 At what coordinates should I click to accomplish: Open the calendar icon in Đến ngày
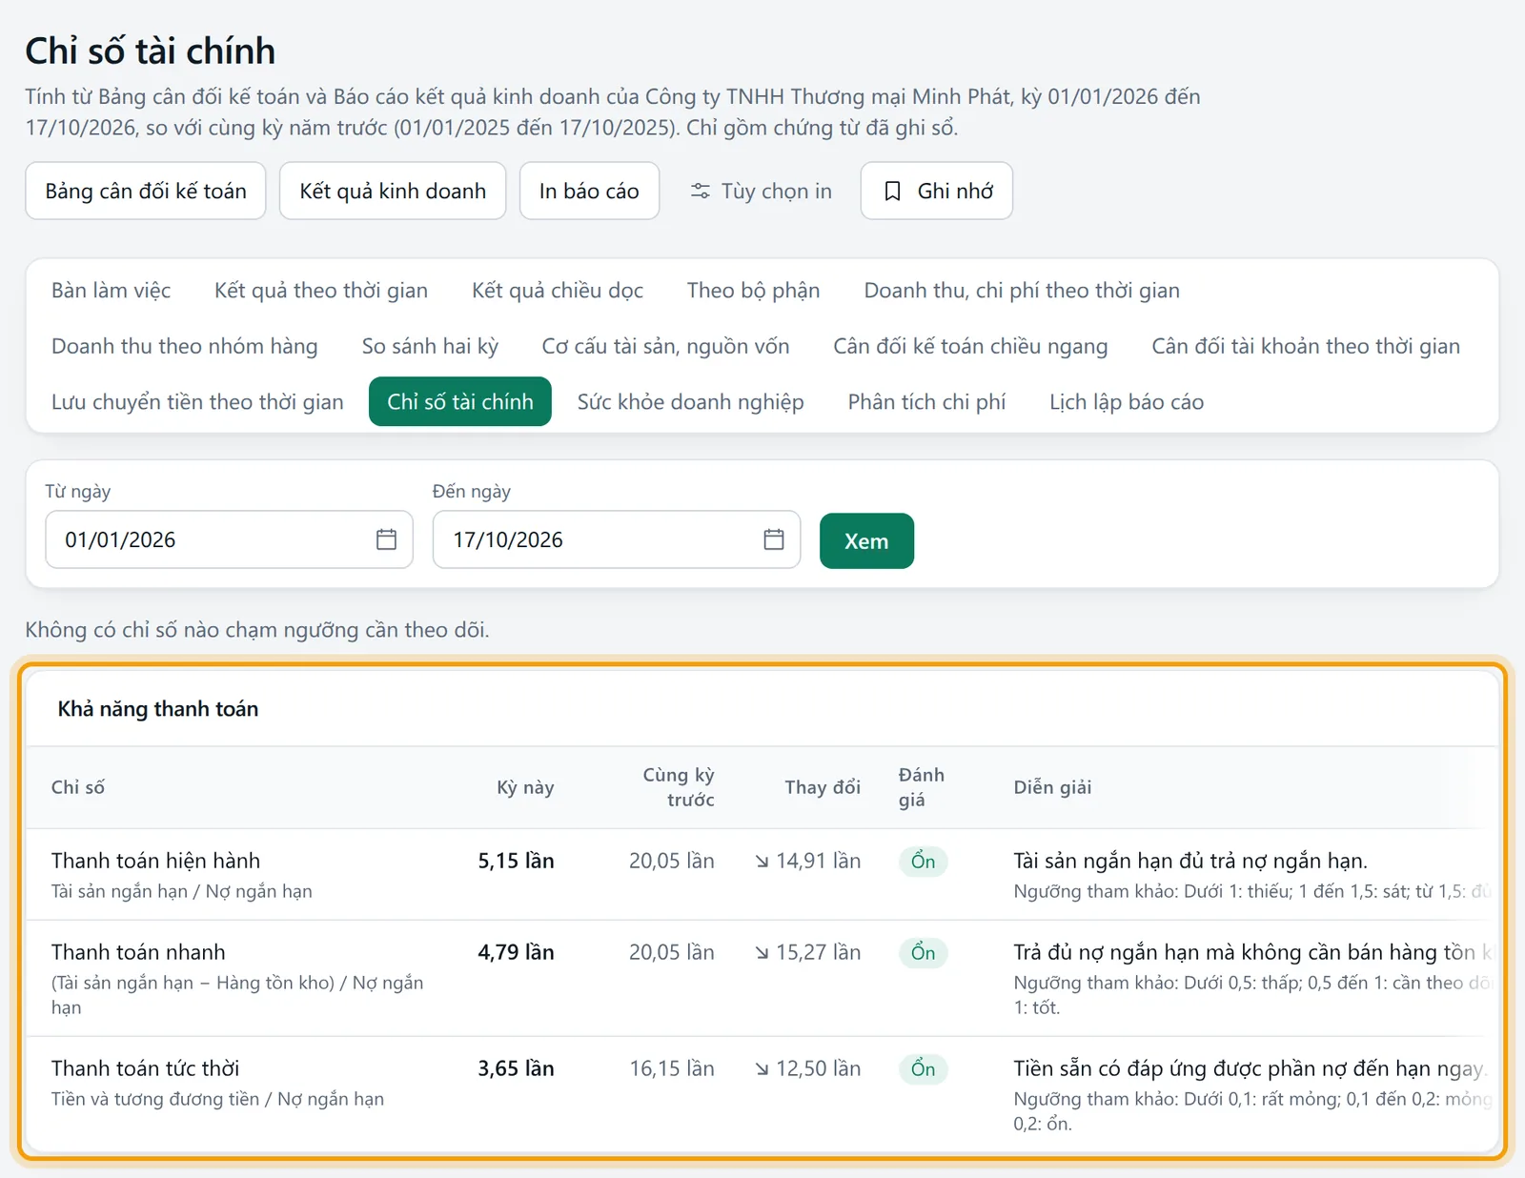[x=774, y=539]
